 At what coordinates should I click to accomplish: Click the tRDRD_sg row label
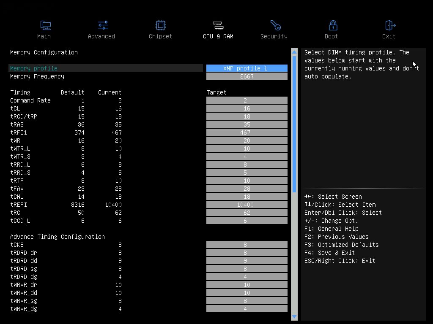coord(24,269)
